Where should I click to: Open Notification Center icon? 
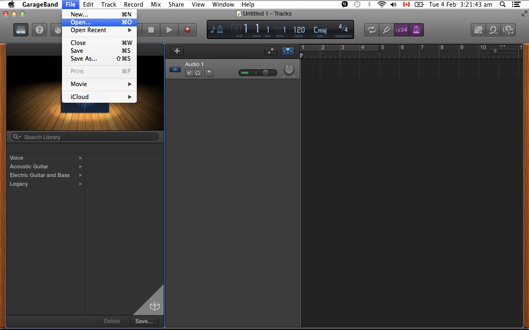[516, 5]
